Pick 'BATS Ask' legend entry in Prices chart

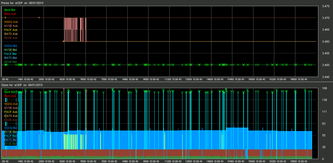point(11,34)
